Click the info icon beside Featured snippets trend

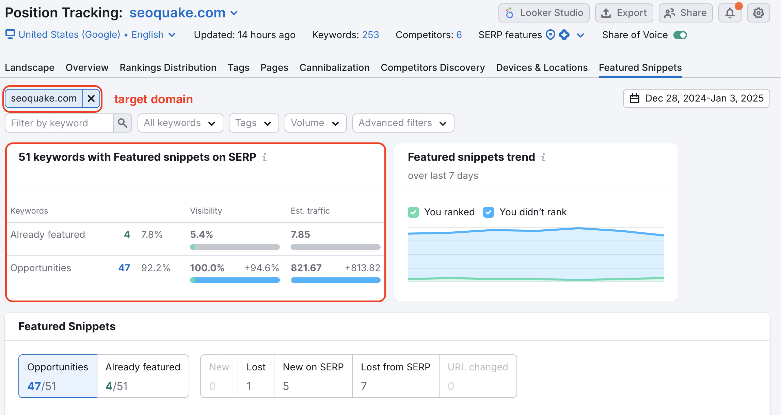pyautogui.click(x=543, y=157)
